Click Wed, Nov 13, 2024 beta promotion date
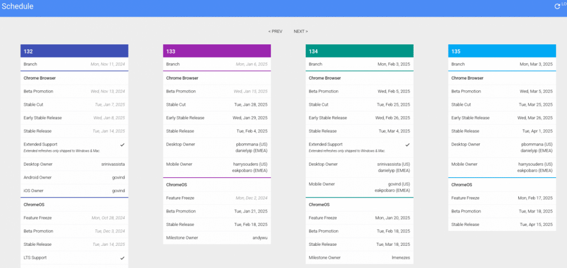Image resolution: width=567 pixels, height=268 pixels. click(108, 91)
